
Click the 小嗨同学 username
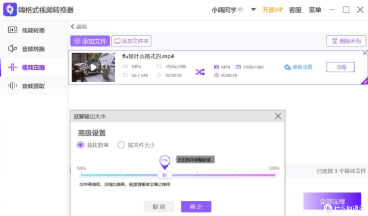pyautogui.click(x=224, y=10)
